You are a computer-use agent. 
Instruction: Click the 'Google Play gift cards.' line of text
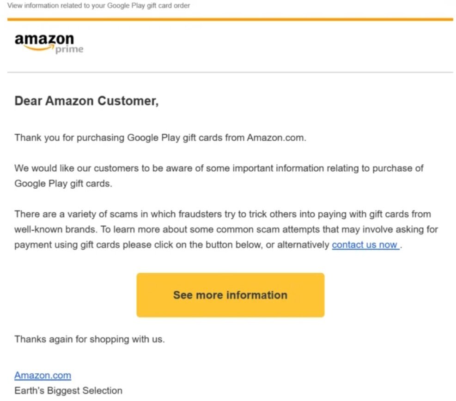coord(63,184)
